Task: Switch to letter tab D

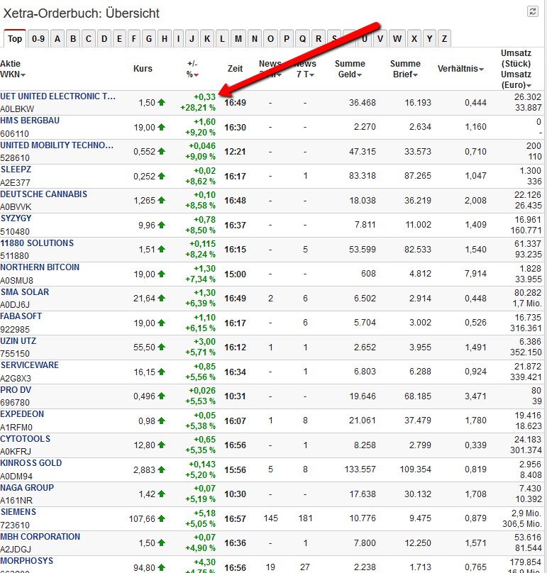Action: point(104,38)
